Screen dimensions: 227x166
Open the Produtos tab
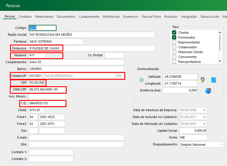tap(171, 17)
